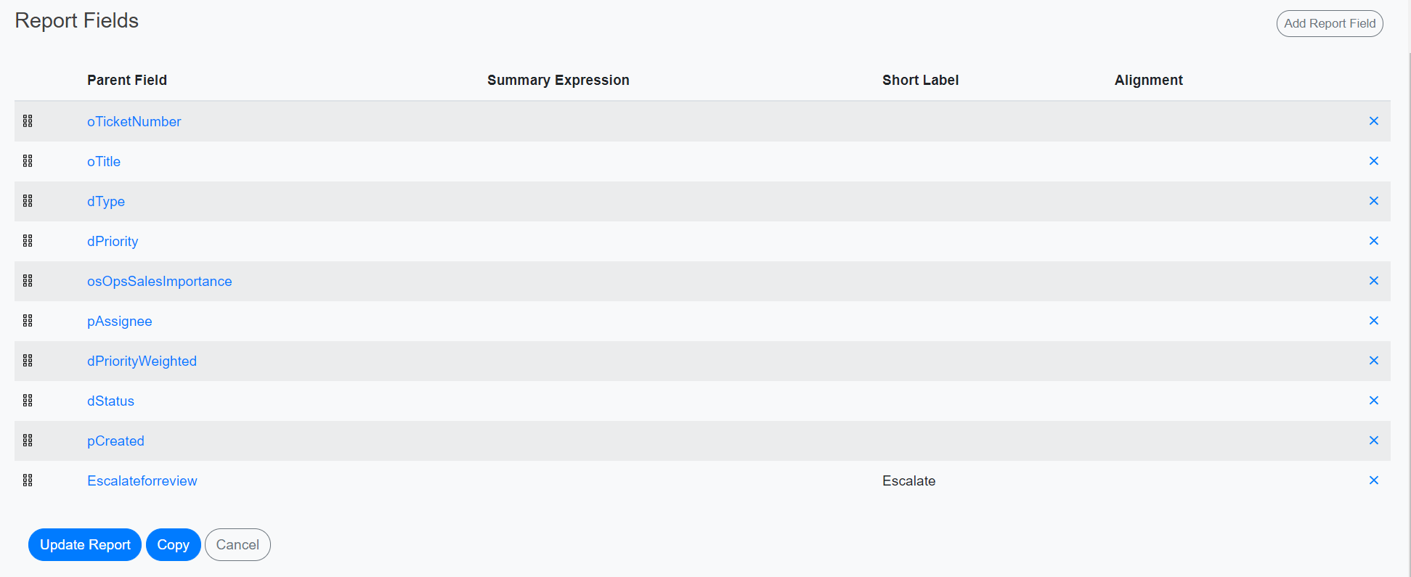Open the oTicketNumber field link
The height and width of the screenshot is (577, 1411).
tap(134, 122)
